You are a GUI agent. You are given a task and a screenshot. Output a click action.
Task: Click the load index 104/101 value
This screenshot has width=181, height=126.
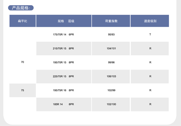[x=111, y=48]
